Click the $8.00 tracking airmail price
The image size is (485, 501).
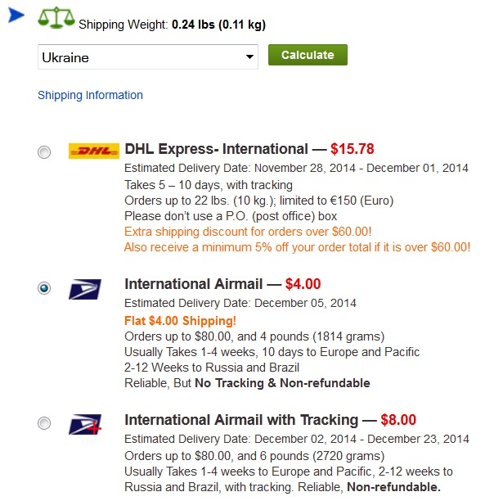point(398,420)
